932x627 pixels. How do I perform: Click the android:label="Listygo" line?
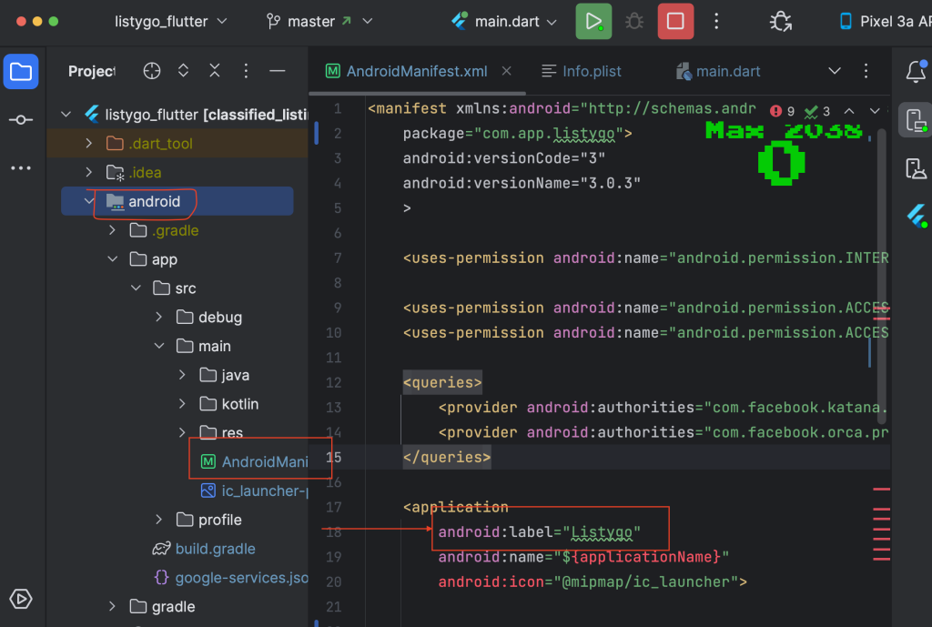[x=539, y=532]
